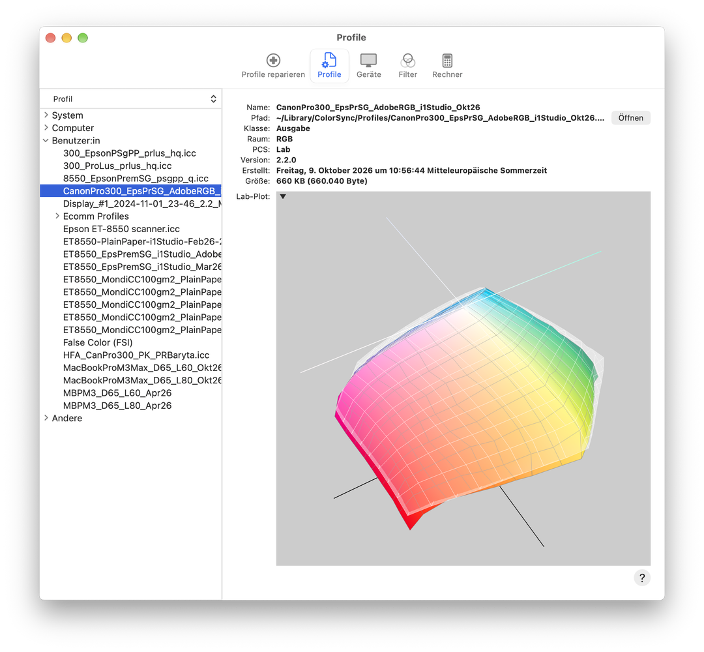Click the help question mark button

(x=642, y=578)
